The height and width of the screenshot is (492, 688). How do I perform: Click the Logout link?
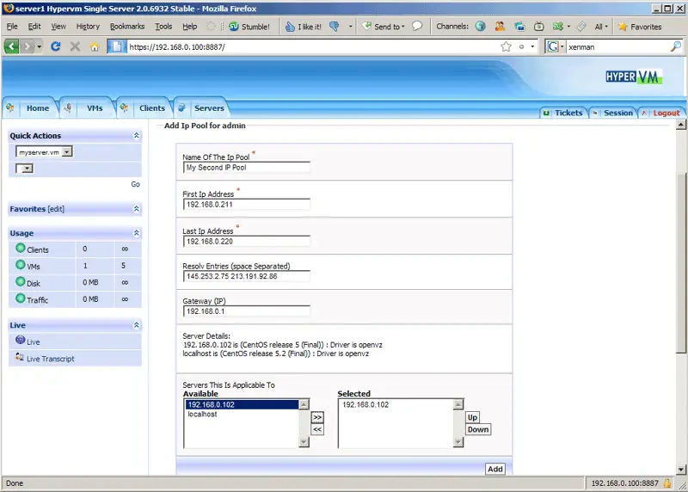[666, 113]
